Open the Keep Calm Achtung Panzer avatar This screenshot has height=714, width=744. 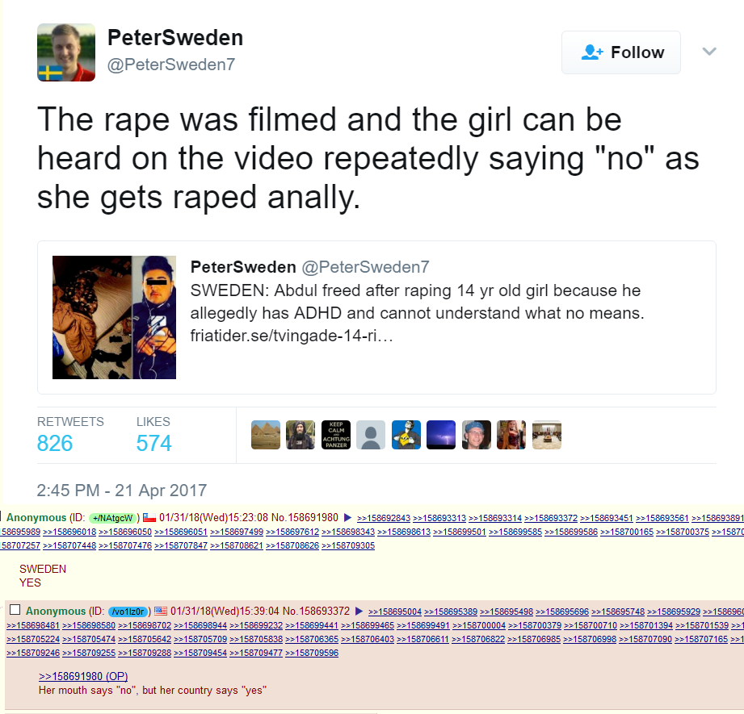[335, 435]
